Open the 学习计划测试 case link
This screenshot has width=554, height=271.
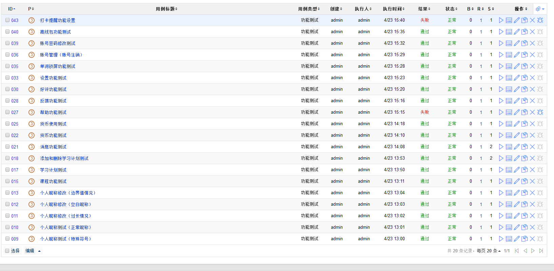[x=53, y=170]
